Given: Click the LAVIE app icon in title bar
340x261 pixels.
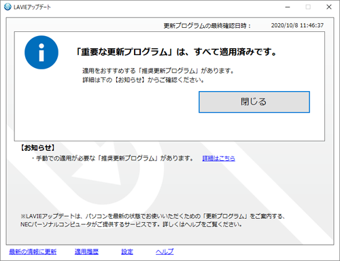Looking at the screenshot, I should pyautogui.click(x=7, y=7).
